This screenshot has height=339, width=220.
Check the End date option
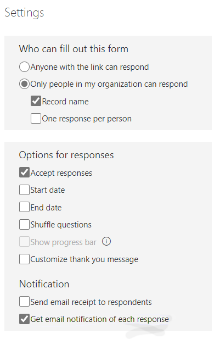tap(24, 207)
